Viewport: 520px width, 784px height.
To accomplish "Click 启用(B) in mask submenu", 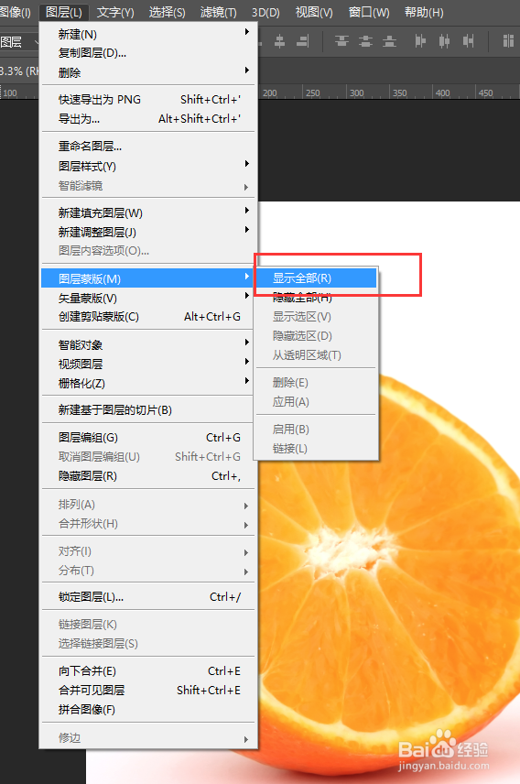I will pyautogui.click(x=316, y=430).
